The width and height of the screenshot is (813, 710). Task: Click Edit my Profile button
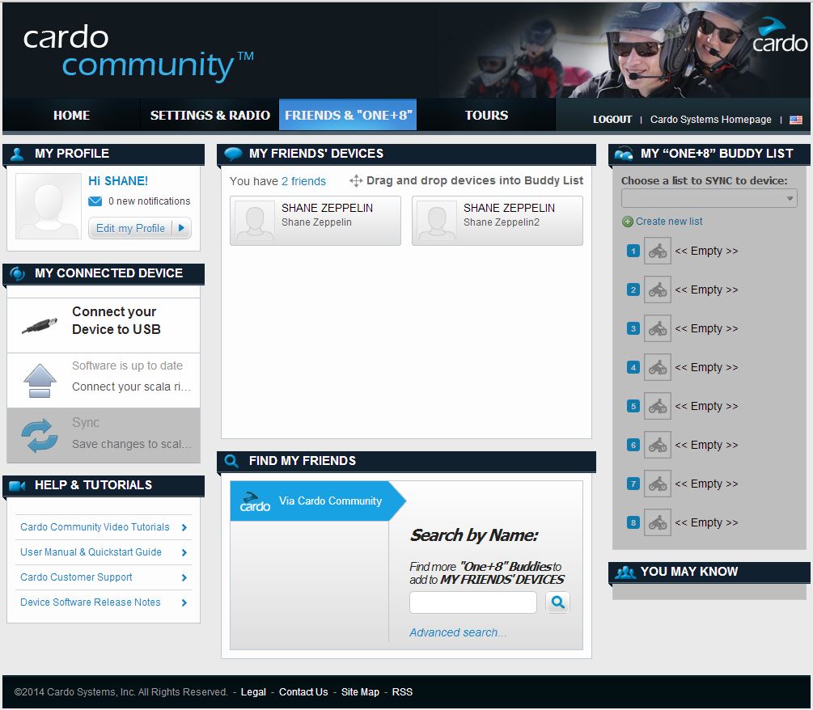pos(139,228)
